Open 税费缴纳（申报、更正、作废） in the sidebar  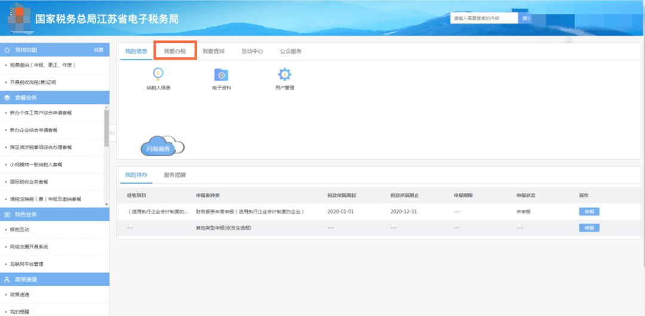pyautogui.click(x=42, y=65)
